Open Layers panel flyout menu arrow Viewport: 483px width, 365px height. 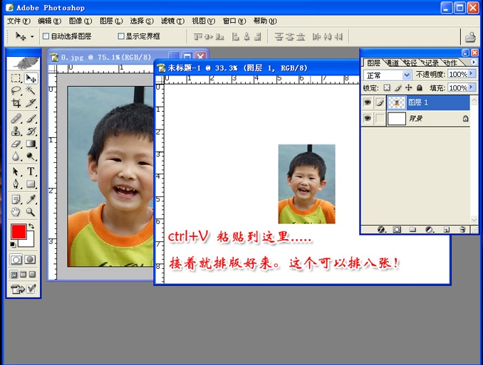click(x=474, y=62)
